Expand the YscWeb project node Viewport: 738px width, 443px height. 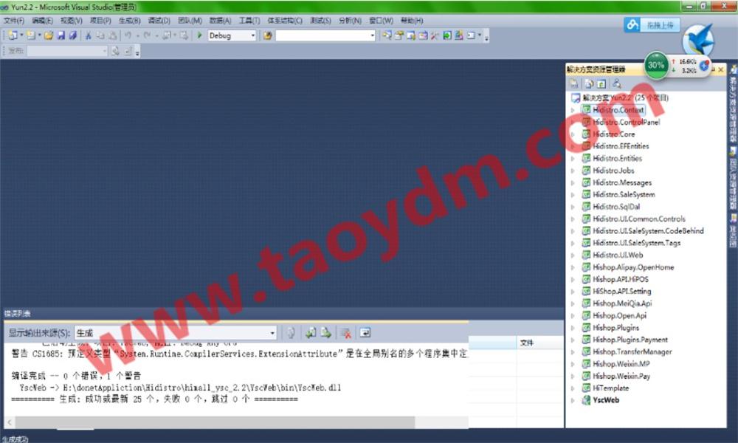coord(573,401)
